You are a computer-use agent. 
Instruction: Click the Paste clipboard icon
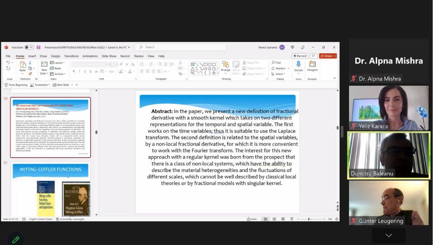tap(23, 66)
